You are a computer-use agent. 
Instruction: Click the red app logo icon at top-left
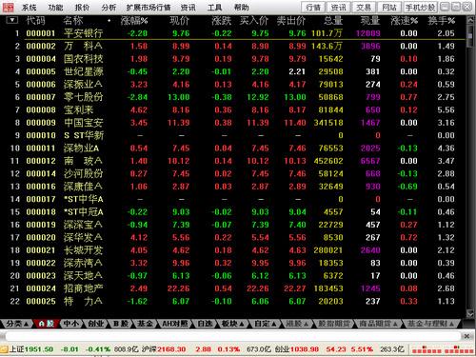[8, 7]
